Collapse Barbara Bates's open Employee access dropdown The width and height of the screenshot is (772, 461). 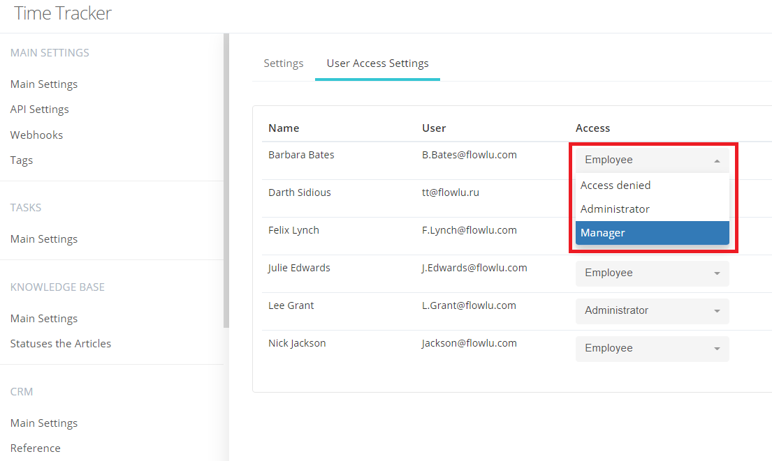[653, 160]
